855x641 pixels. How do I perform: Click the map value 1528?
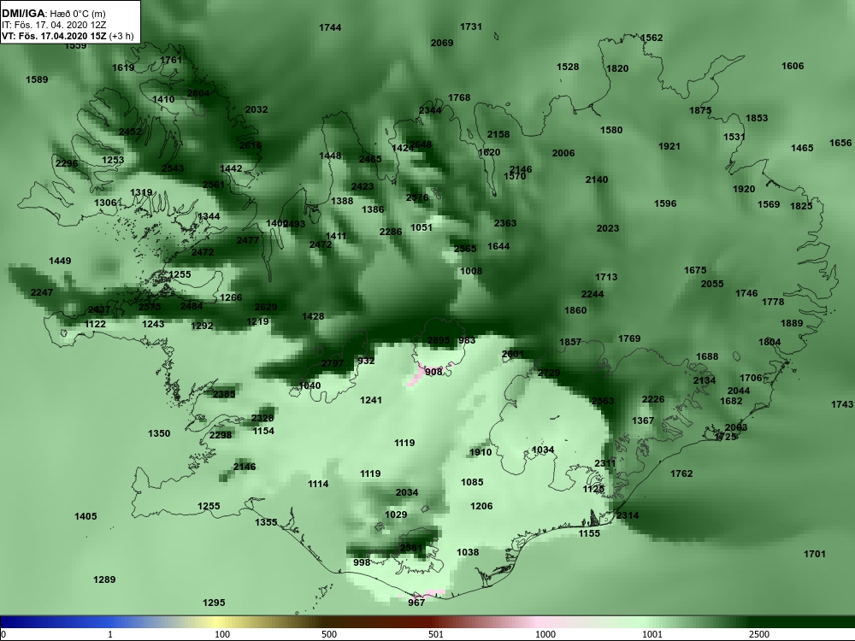point(568,67)
